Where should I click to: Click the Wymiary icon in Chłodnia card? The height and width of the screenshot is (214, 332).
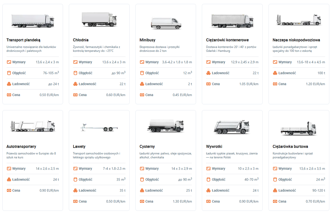(x=75, y=62)
